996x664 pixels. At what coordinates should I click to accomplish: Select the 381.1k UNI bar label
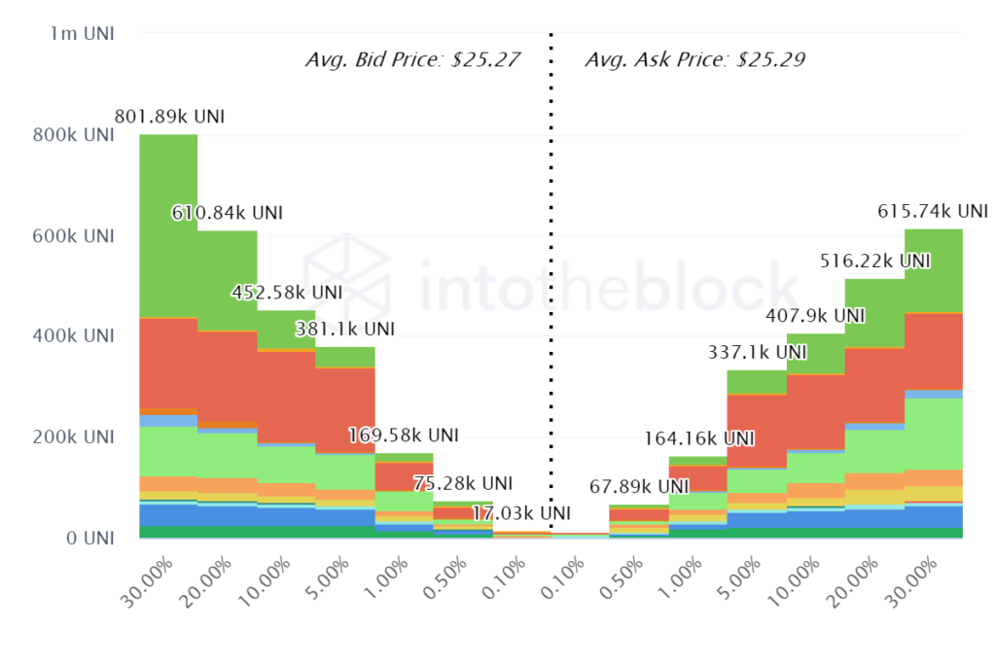345,329
